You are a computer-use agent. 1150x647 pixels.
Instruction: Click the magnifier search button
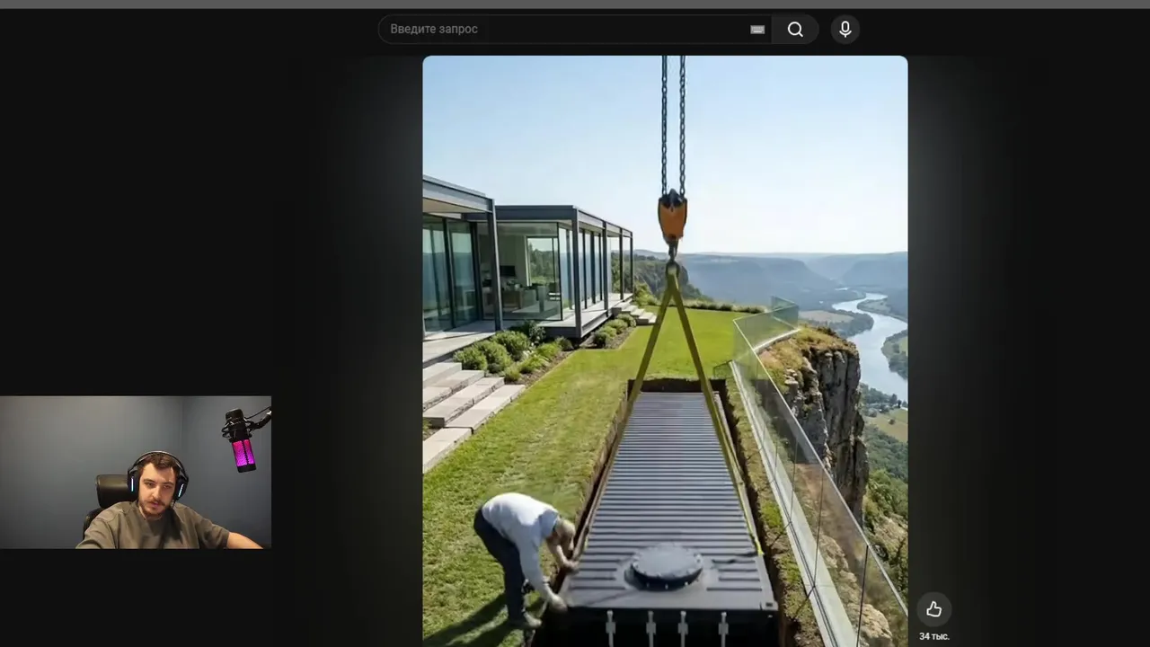795,29
